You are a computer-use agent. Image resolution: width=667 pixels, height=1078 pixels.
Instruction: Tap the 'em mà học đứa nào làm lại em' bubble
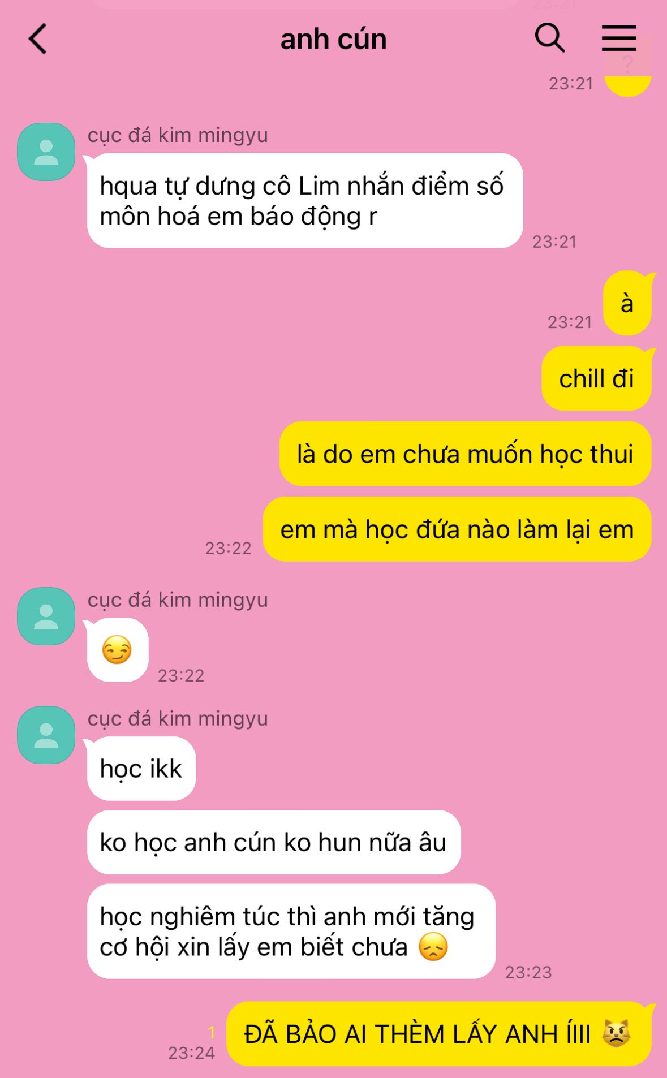(x=457, y=529)
